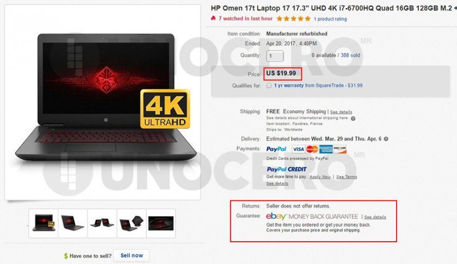Click Apply Now for PayPal Credit
Image resolution: width=457 pixels, height=264 pixels.
pos(320,177)
